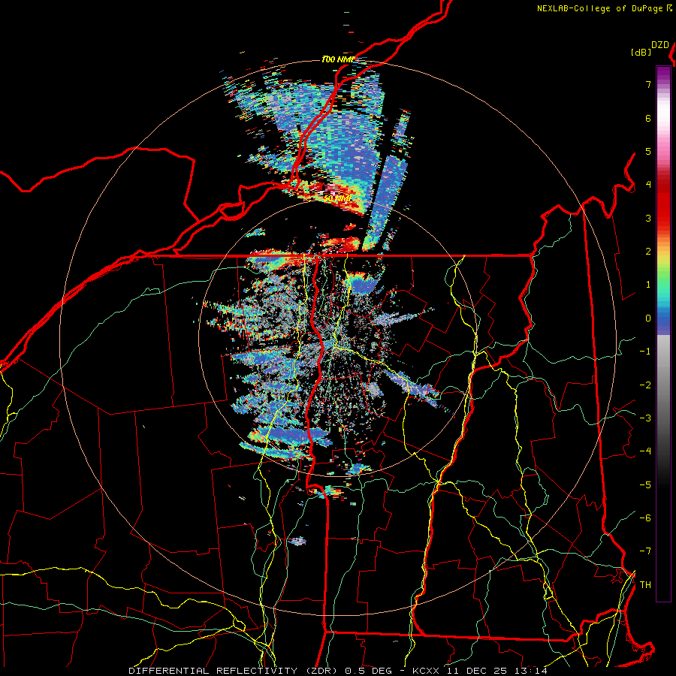Click the TH threshold label on scale
The height and width of the screenshot is (676, 676).
coord(645,585)
